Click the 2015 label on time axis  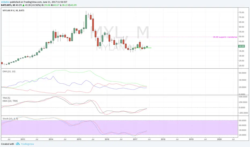79,139
